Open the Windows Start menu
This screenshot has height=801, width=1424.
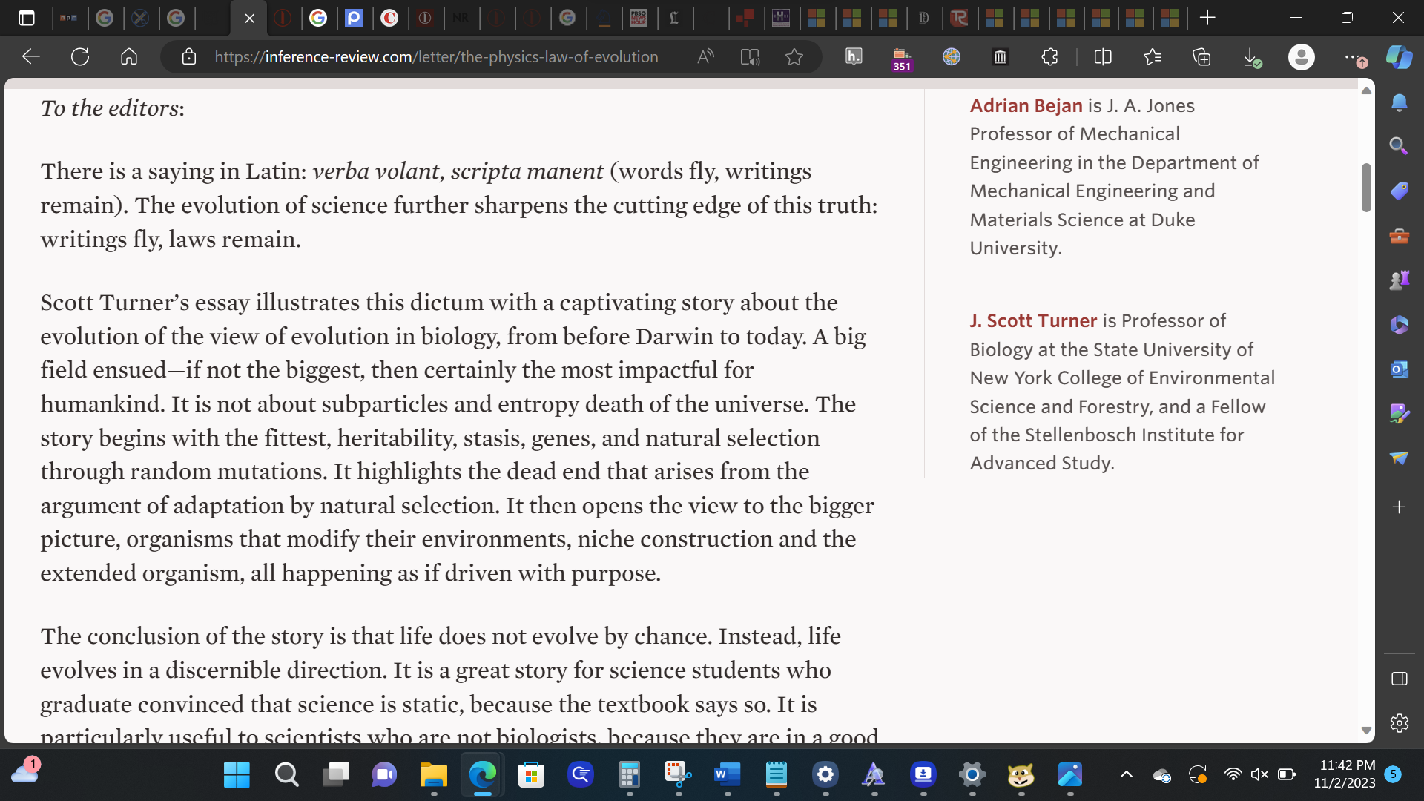coord(237,775)
